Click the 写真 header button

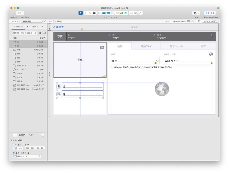point(60,36)
